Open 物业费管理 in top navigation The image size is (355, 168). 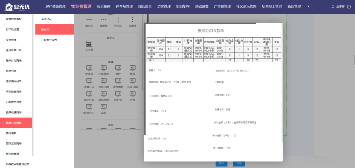coord(81,7)
